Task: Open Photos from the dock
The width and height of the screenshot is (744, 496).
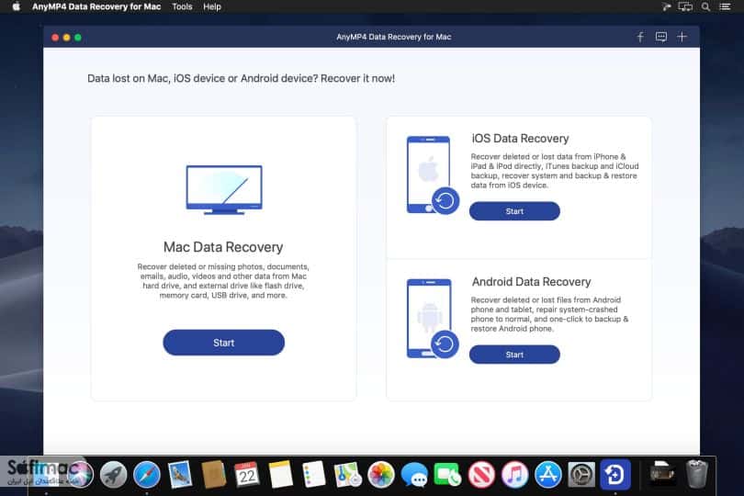Action: click(381, 474)
